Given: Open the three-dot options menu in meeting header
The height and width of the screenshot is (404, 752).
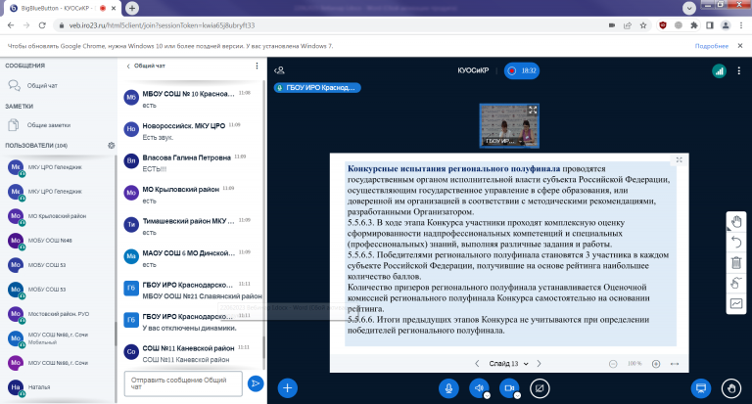Looking at the screenshot, I should pyautogui.click(x=739, y=70).
